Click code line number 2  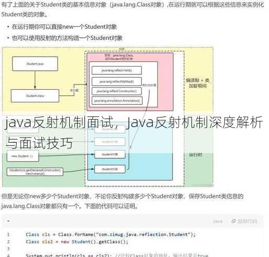[x=8, y=242]
